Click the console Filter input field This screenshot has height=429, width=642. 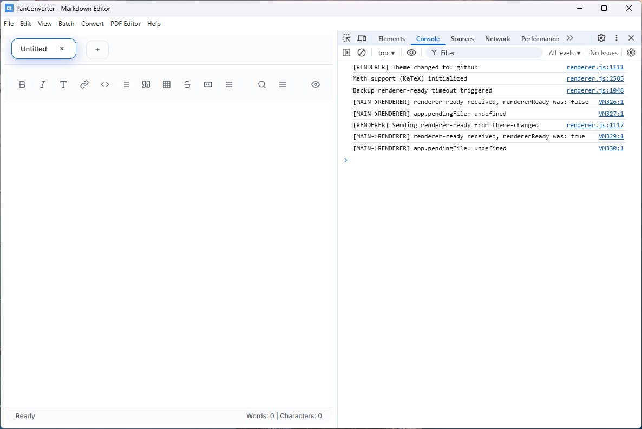click(484, 53)
